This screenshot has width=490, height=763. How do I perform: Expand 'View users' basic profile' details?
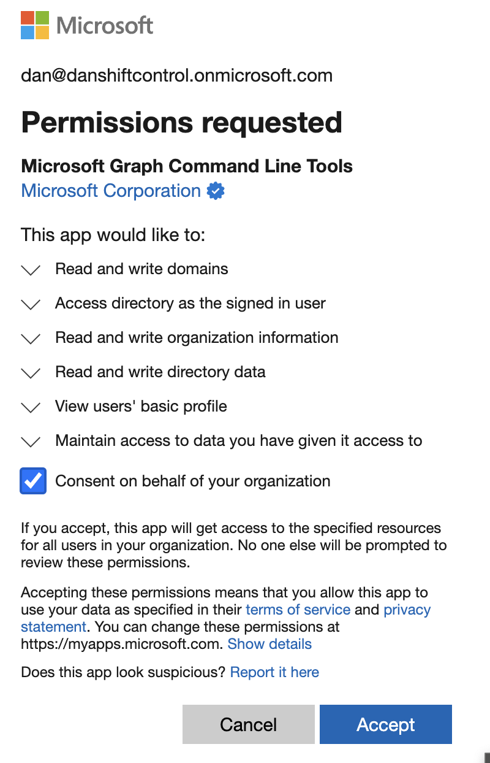click(x=30, y=407)
